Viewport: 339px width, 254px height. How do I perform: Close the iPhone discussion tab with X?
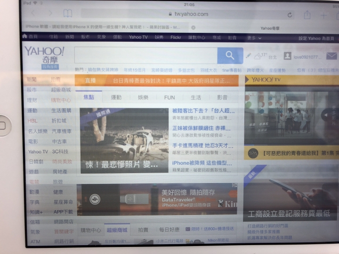pyautogui.click(x=194, y=28)
